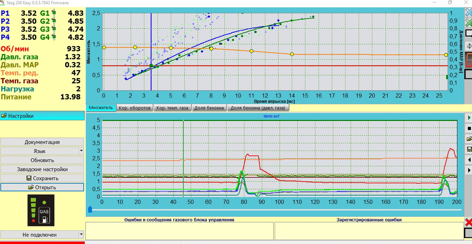The image size is (472, 244).
Task: Click the P4 petrol injector label
Action: point(6,37)
